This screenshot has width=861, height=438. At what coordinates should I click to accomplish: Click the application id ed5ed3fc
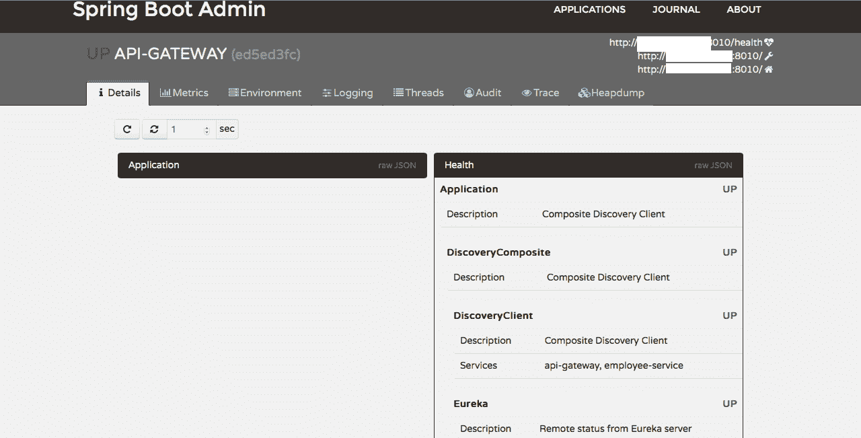pos(266,54)
